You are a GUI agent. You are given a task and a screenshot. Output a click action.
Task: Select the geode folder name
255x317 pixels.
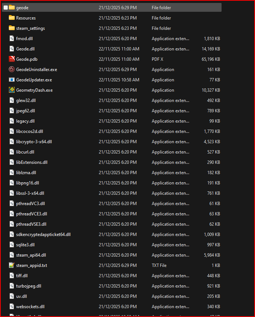[22, 8]
